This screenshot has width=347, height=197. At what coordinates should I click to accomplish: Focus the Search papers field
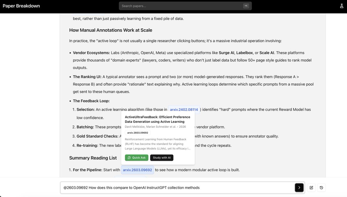click(x=185, y=6)
